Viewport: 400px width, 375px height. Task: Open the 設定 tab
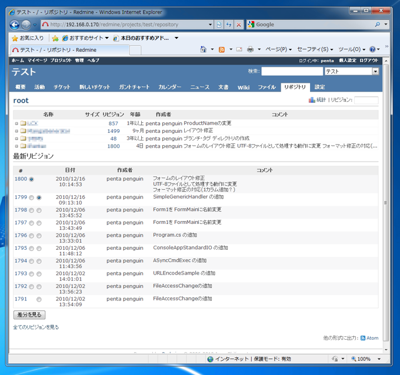click(x=319, y=87)
